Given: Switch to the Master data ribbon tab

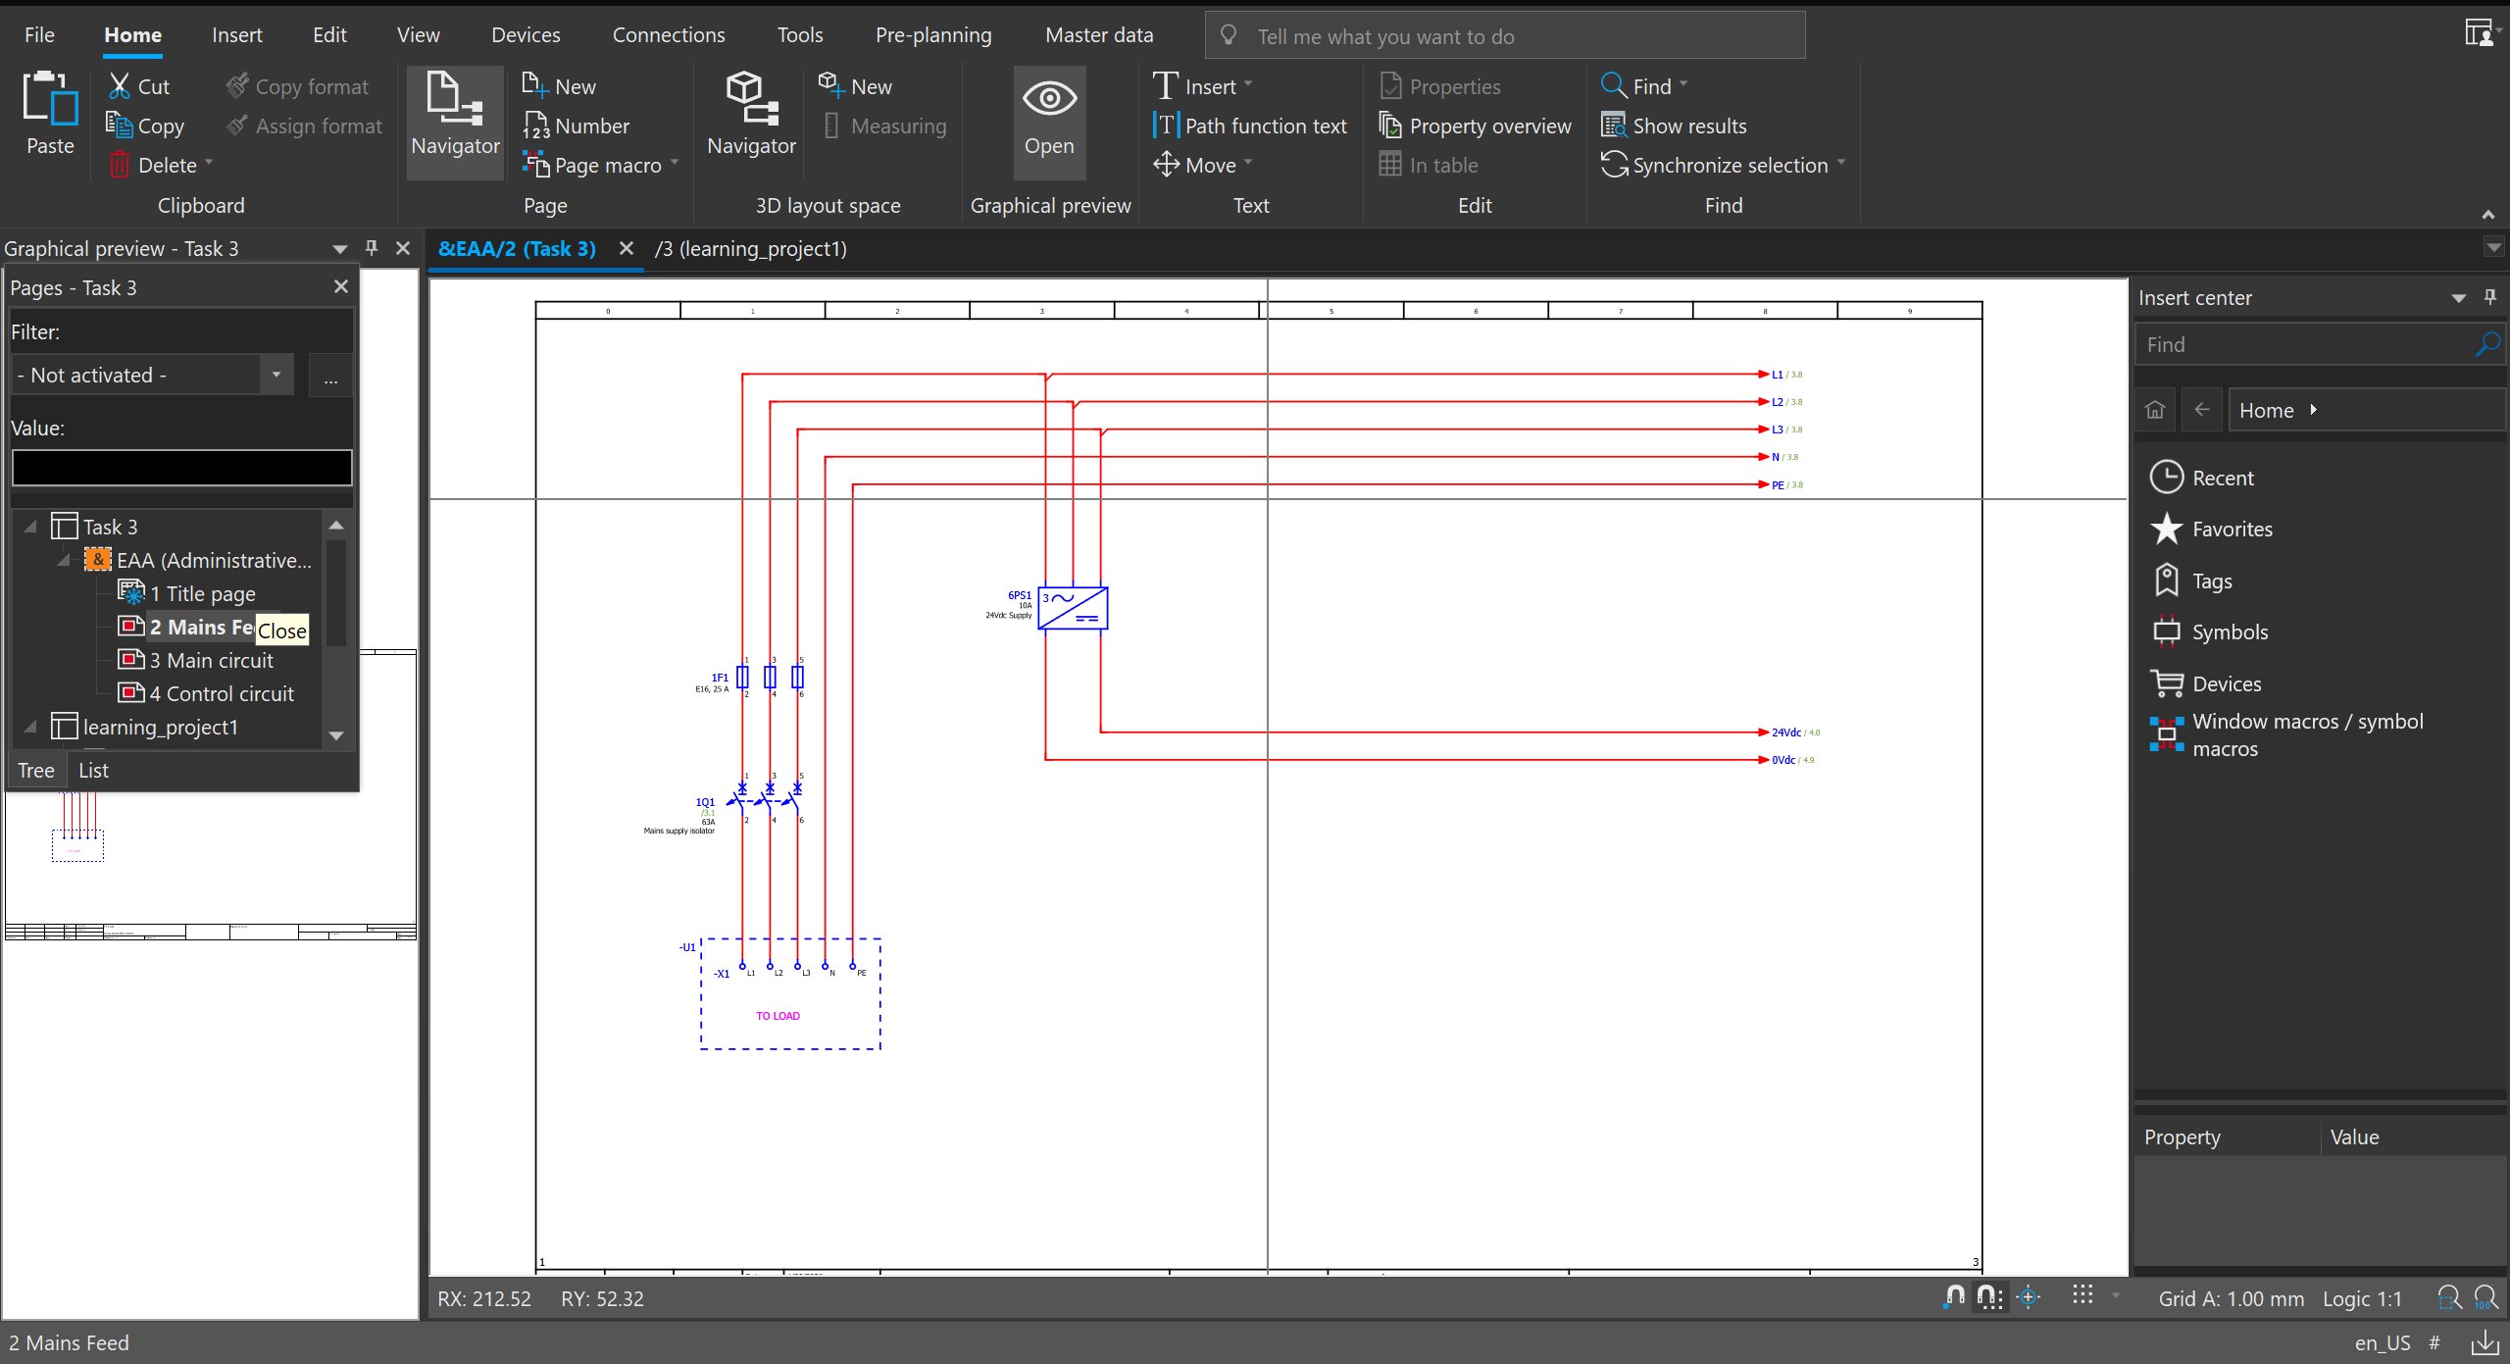Looking at the screenshot, I should 1099,35.
